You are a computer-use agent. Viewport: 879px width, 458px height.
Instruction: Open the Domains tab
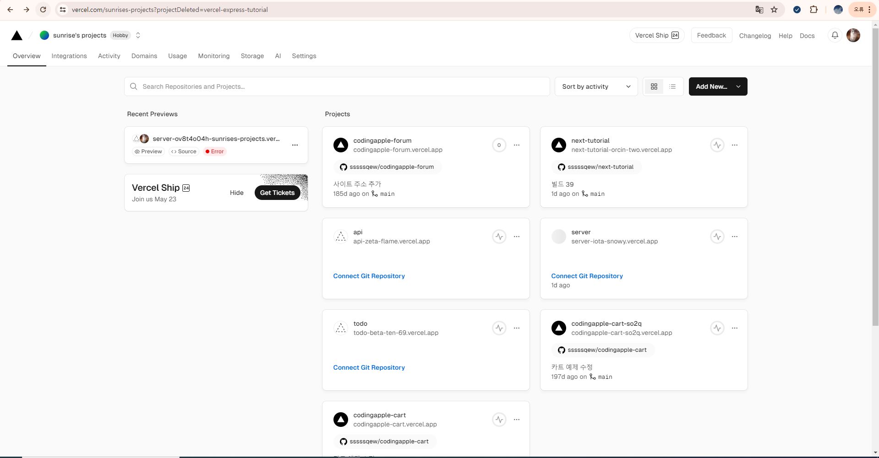(144, 56)
